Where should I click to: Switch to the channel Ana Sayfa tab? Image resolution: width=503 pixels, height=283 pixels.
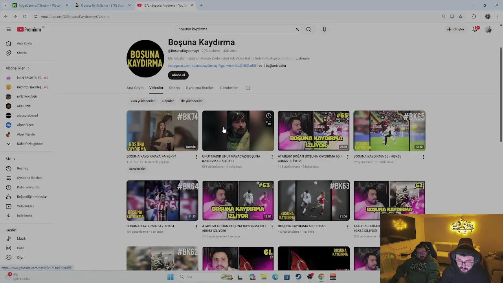pyautogui.click(x=135, y=88)
